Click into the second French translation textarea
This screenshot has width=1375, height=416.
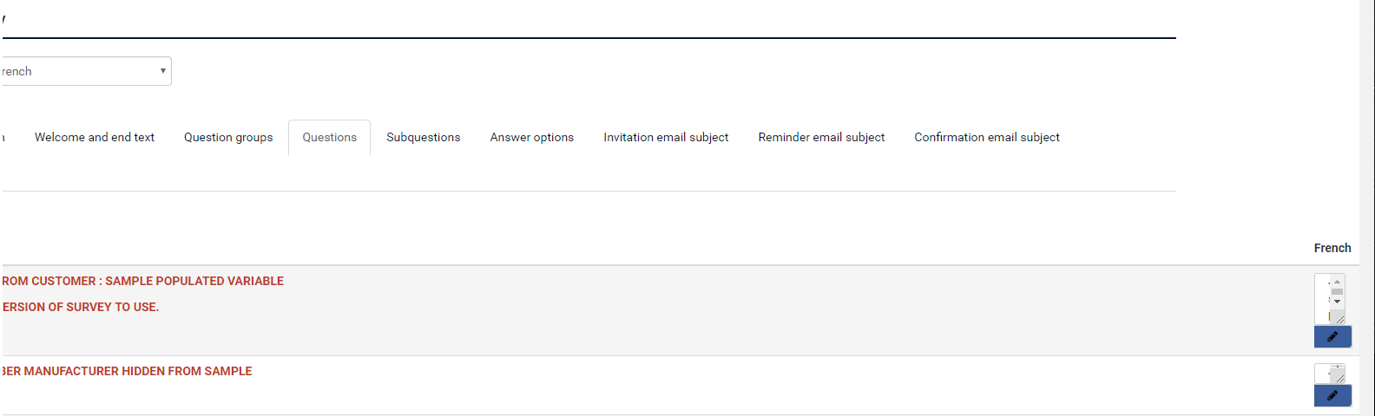coord(1321,373)
